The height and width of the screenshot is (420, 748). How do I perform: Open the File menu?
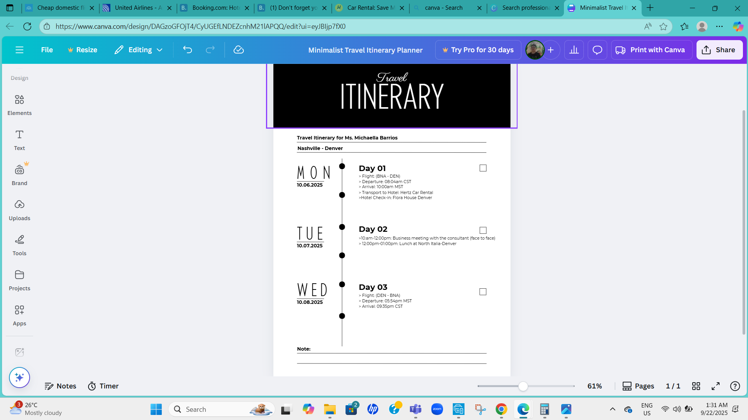click(47, 50)
